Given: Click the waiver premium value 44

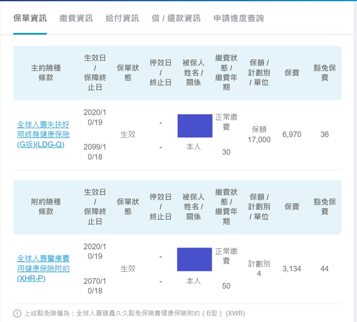Looking at the screenshot, I should point(325,269).
